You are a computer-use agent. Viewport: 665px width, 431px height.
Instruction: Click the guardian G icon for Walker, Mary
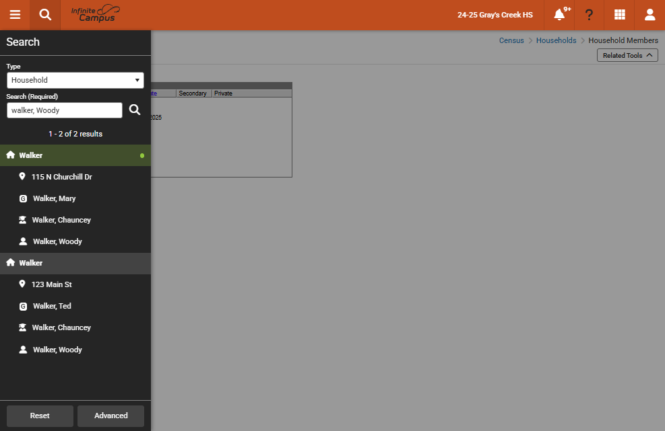(24, 198)
